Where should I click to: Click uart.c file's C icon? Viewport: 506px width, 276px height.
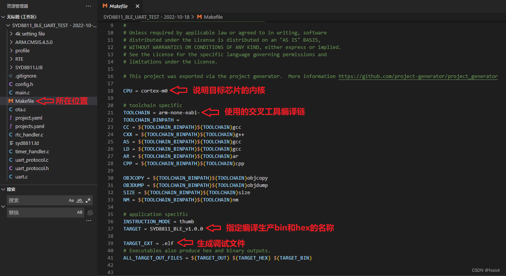click(x=11, y=177)
